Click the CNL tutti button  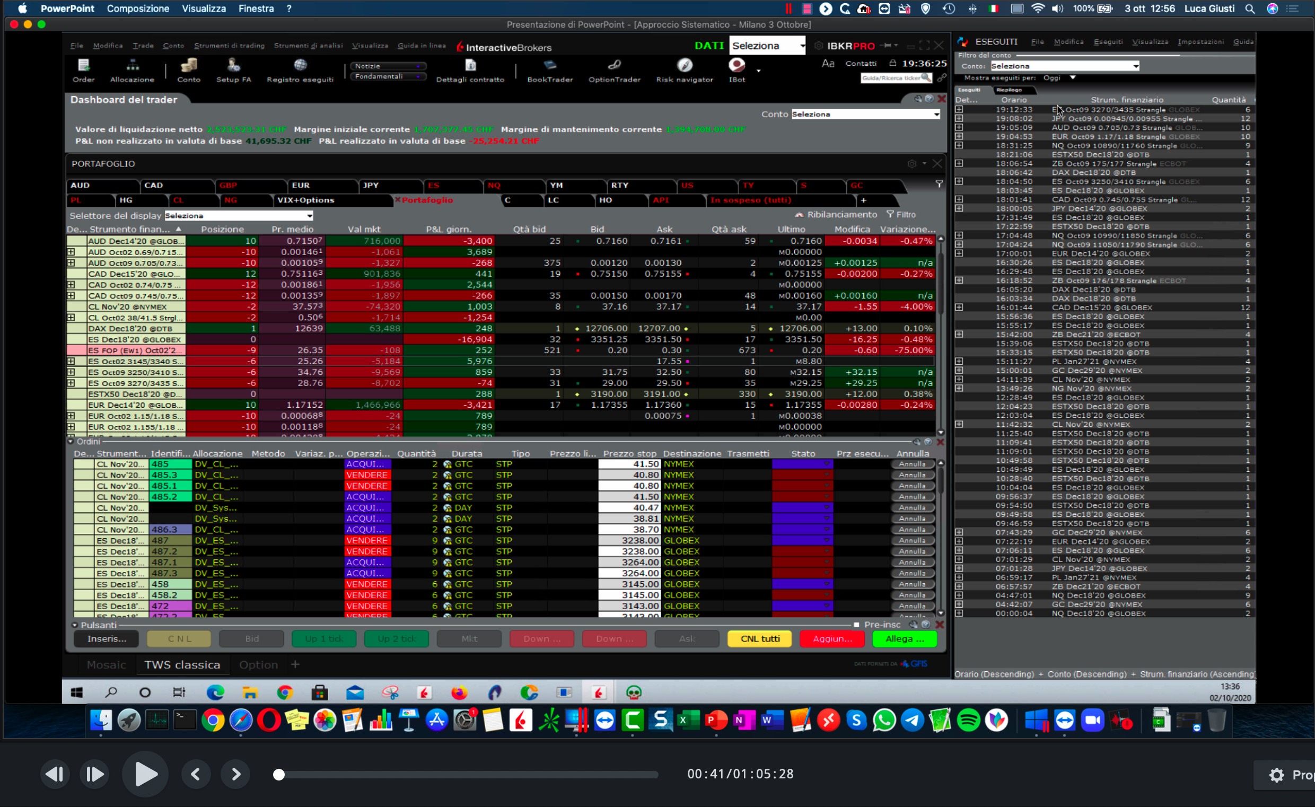tap(759, 639)
